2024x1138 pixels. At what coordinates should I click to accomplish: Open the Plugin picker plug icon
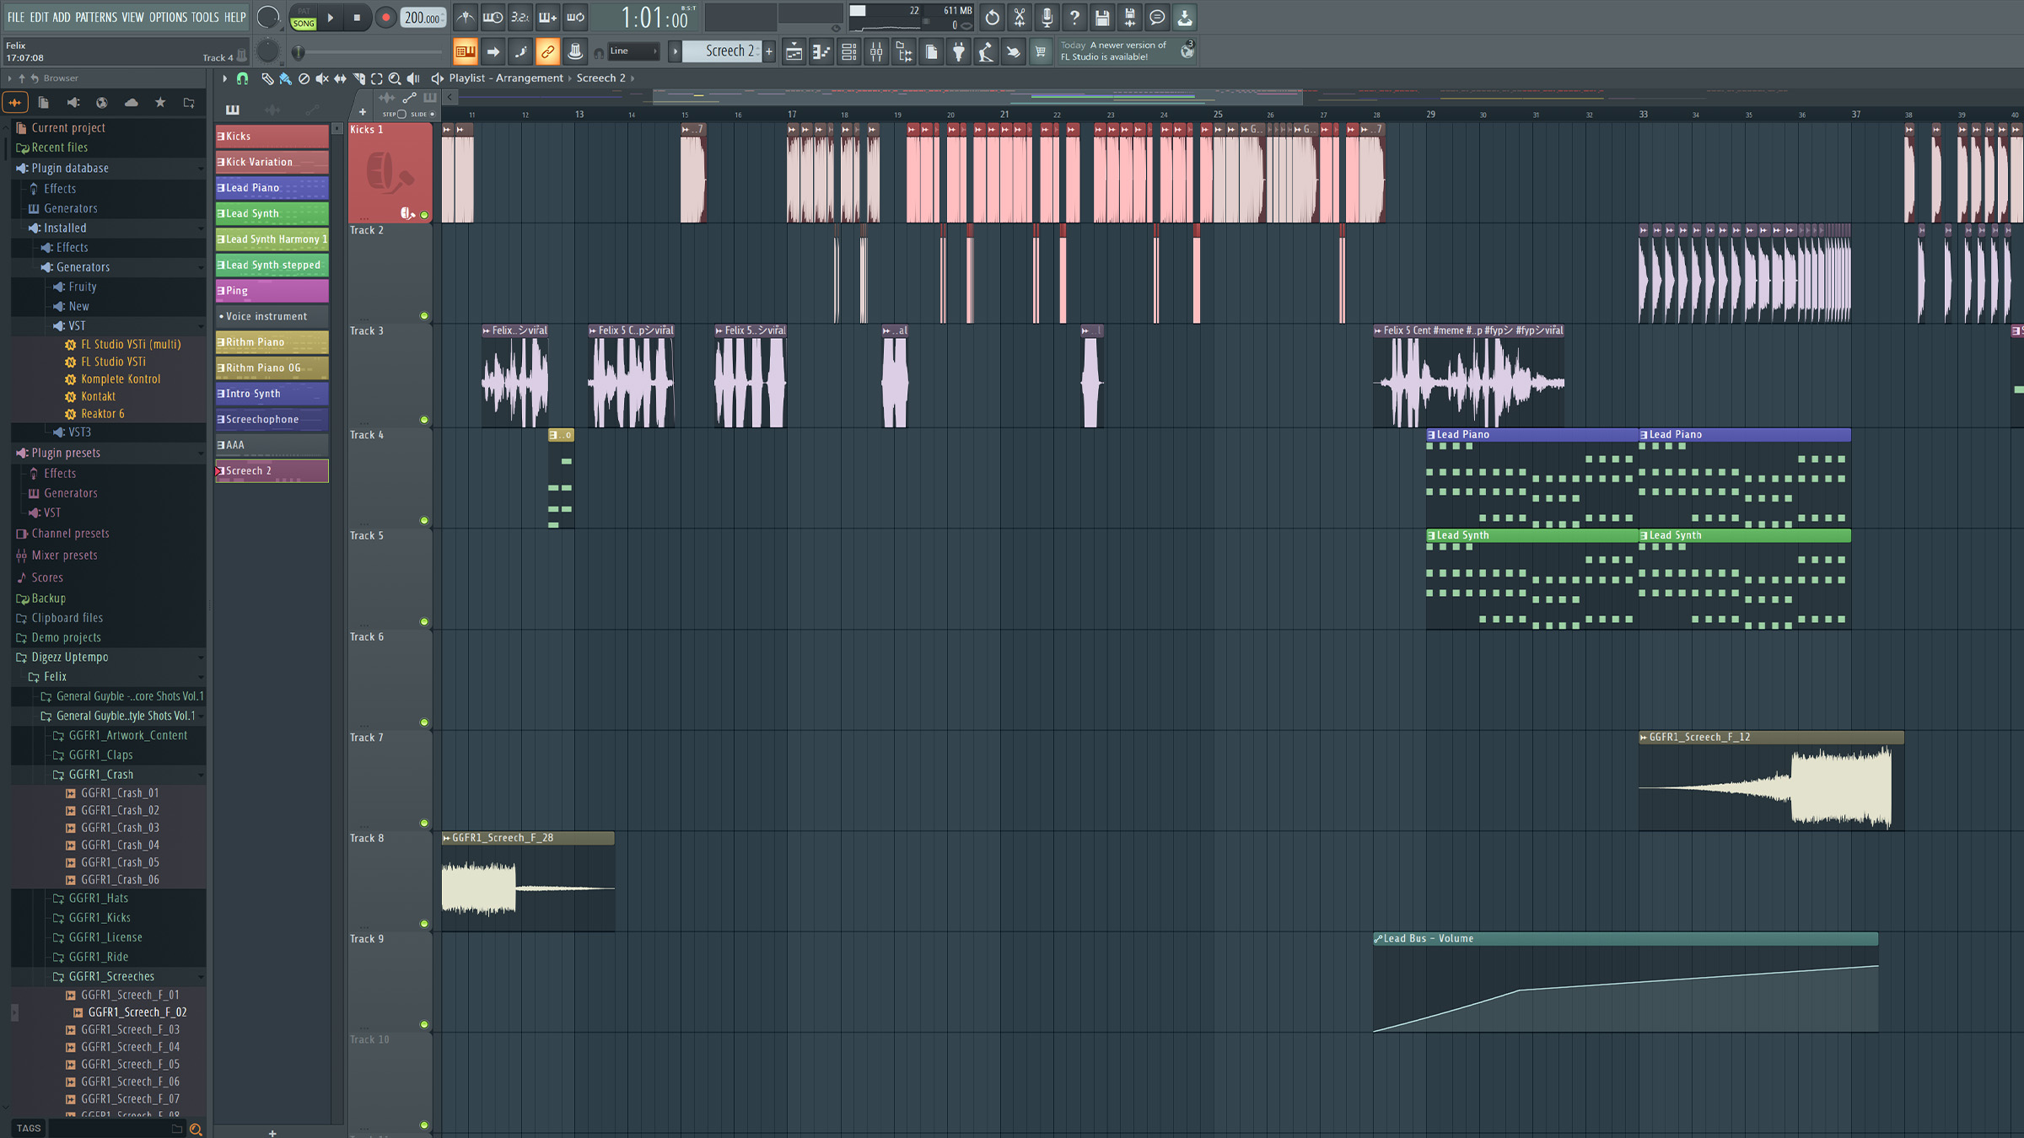click(959, 52)
